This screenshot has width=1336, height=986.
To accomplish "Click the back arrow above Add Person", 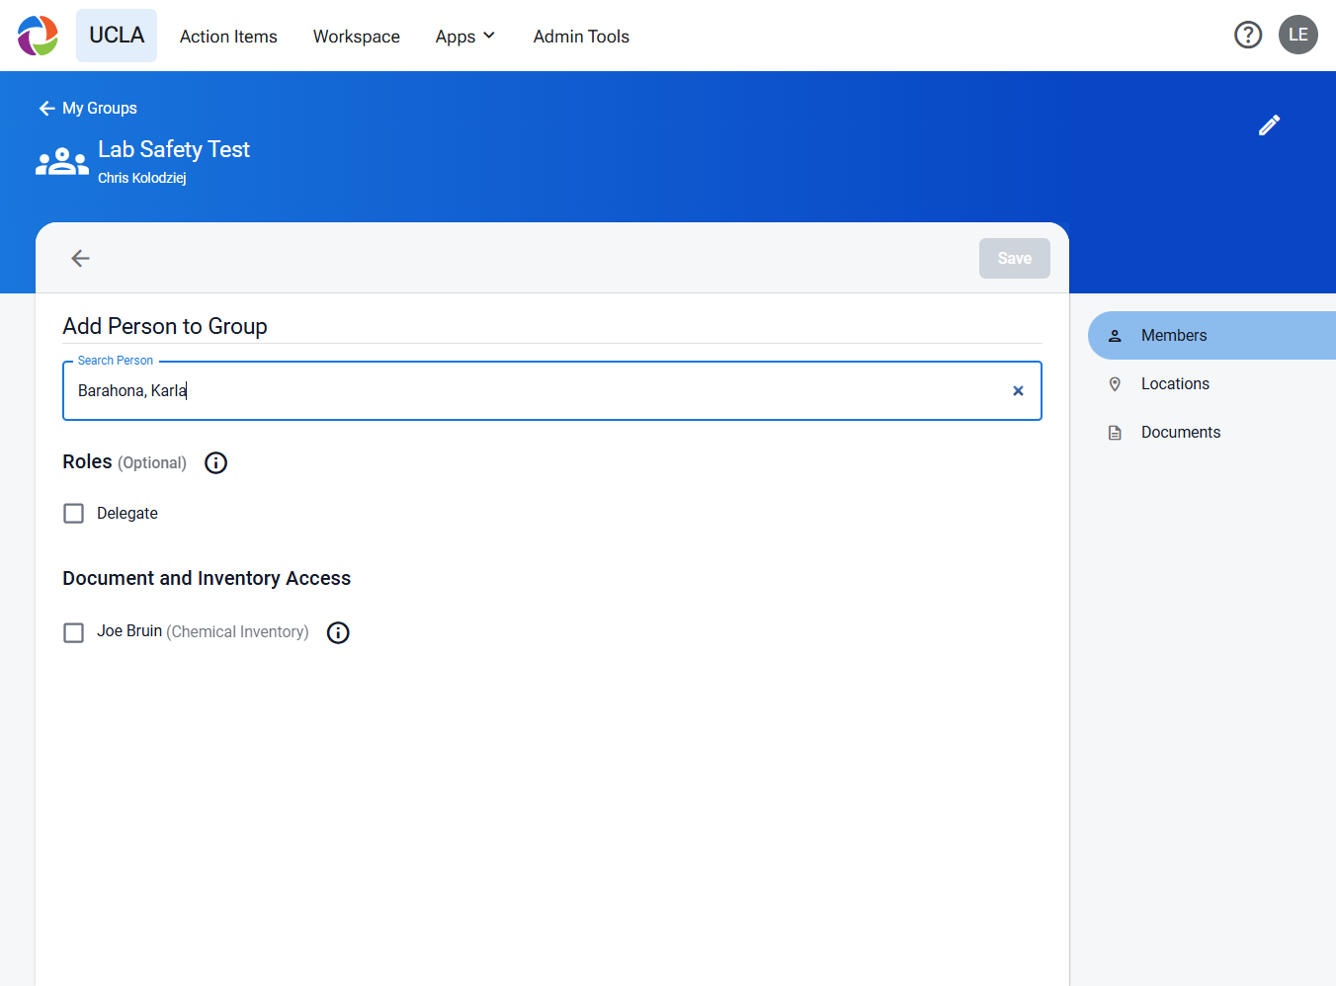I will pos(81,258).
